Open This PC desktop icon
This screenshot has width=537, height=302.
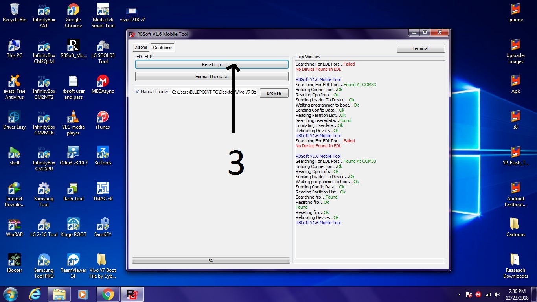[x=15, y=48]
